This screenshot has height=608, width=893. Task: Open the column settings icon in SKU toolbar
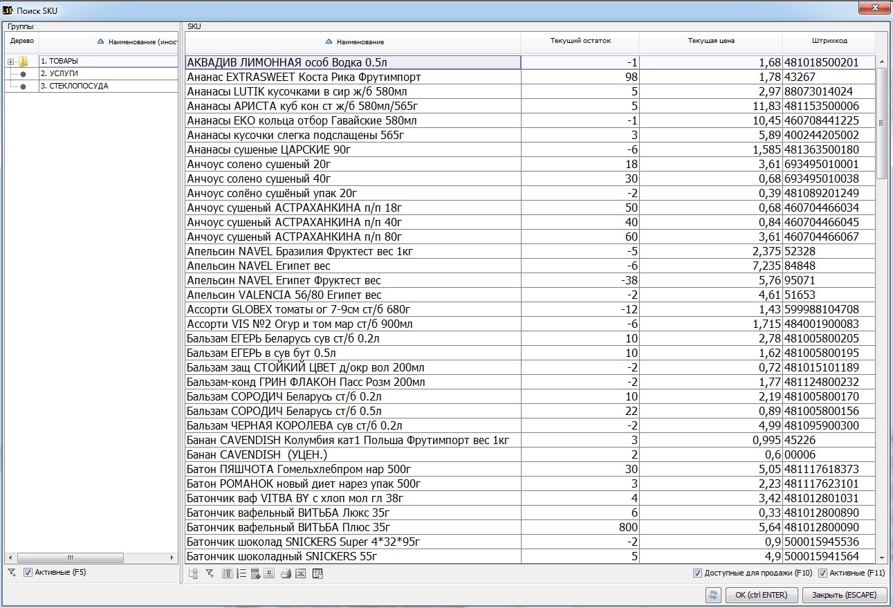pyautogui.click(x=227, y=573)
